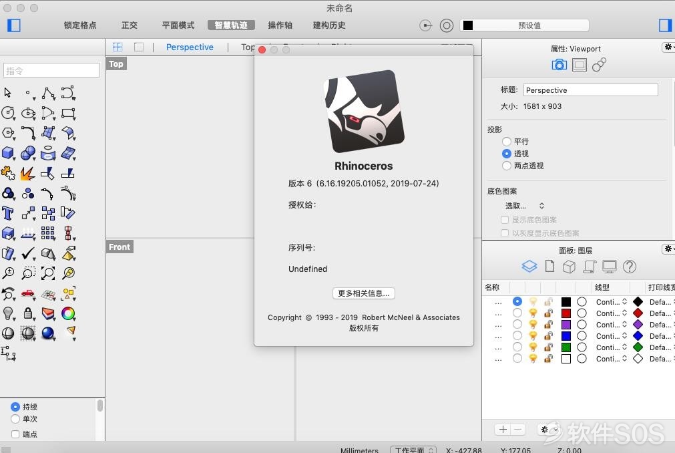Switch to Perspective viewport tab
This screenshot has width=675, height=453.
[x=190, y=47]
